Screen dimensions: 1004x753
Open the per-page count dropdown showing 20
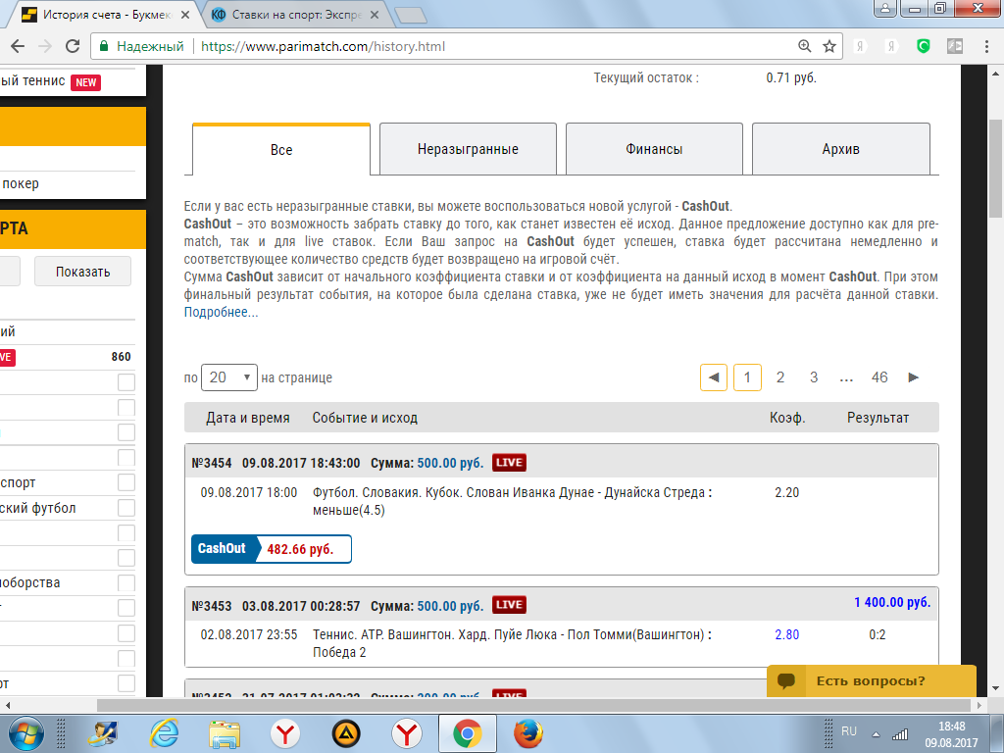pos(229,377)
